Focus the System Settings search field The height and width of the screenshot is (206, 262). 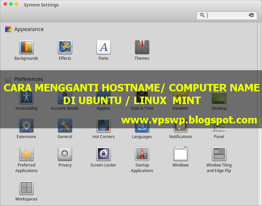(227, 16)
